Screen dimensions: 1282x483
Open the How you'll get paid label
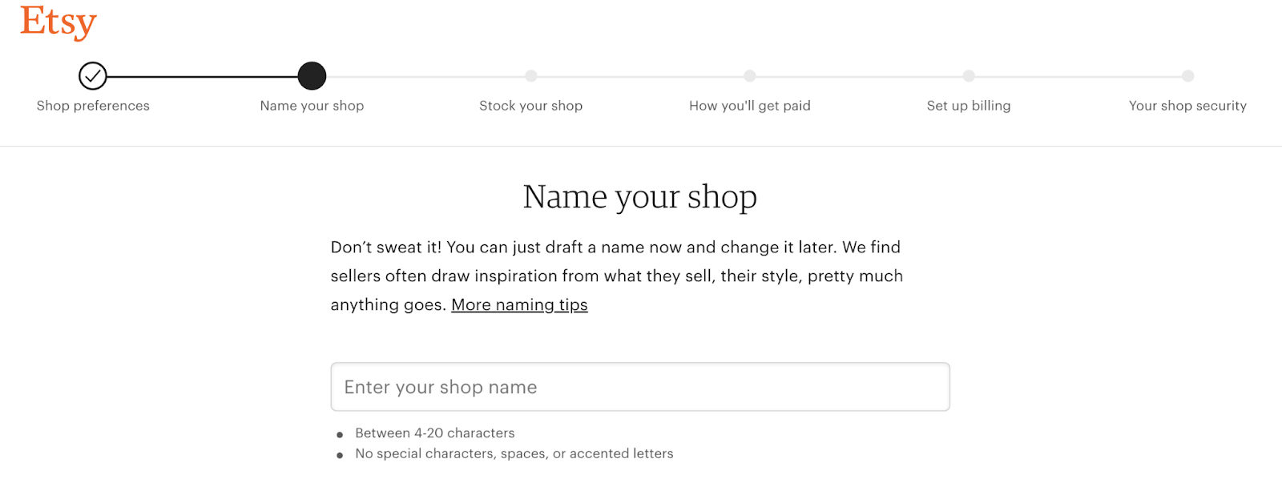[750, 106]
